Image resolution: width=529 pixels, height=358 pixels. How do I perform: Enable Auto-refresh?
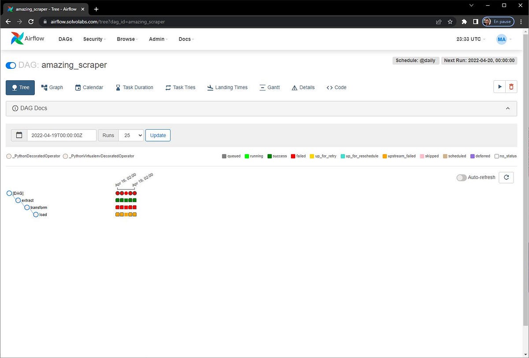click(461, 177)
